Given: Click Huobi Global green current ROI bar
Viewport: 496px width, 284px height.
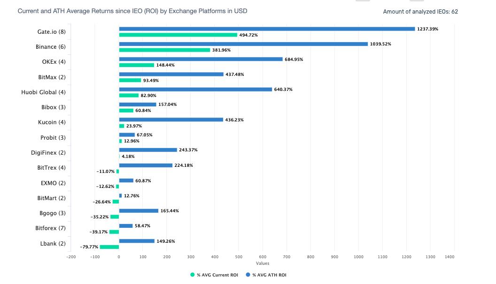Looking at the screenshot, I should pos(129,96).
